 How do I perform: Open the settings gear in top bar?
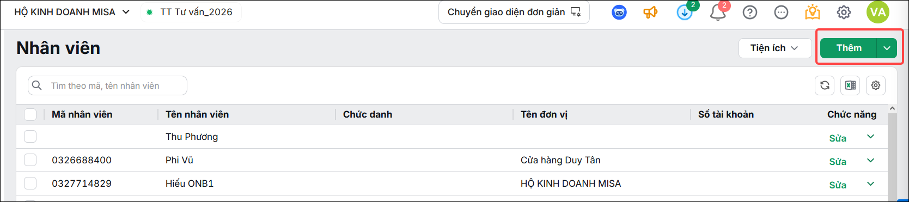pyautogui.click(x=844, y=12)
